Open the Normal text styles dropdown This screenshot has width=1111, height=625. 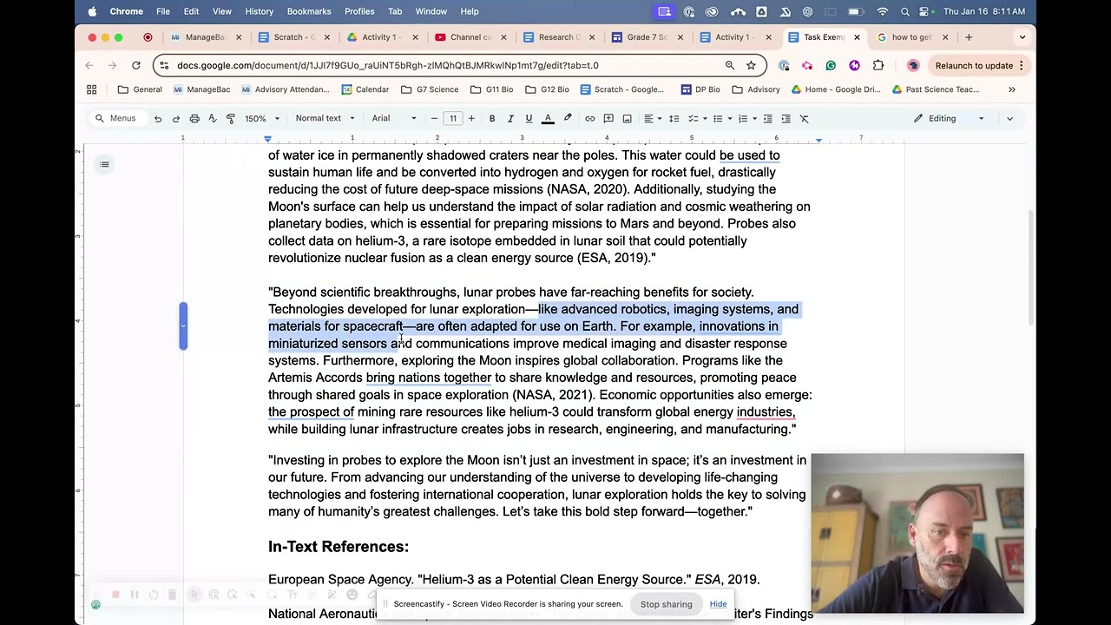tap(325, 119)
